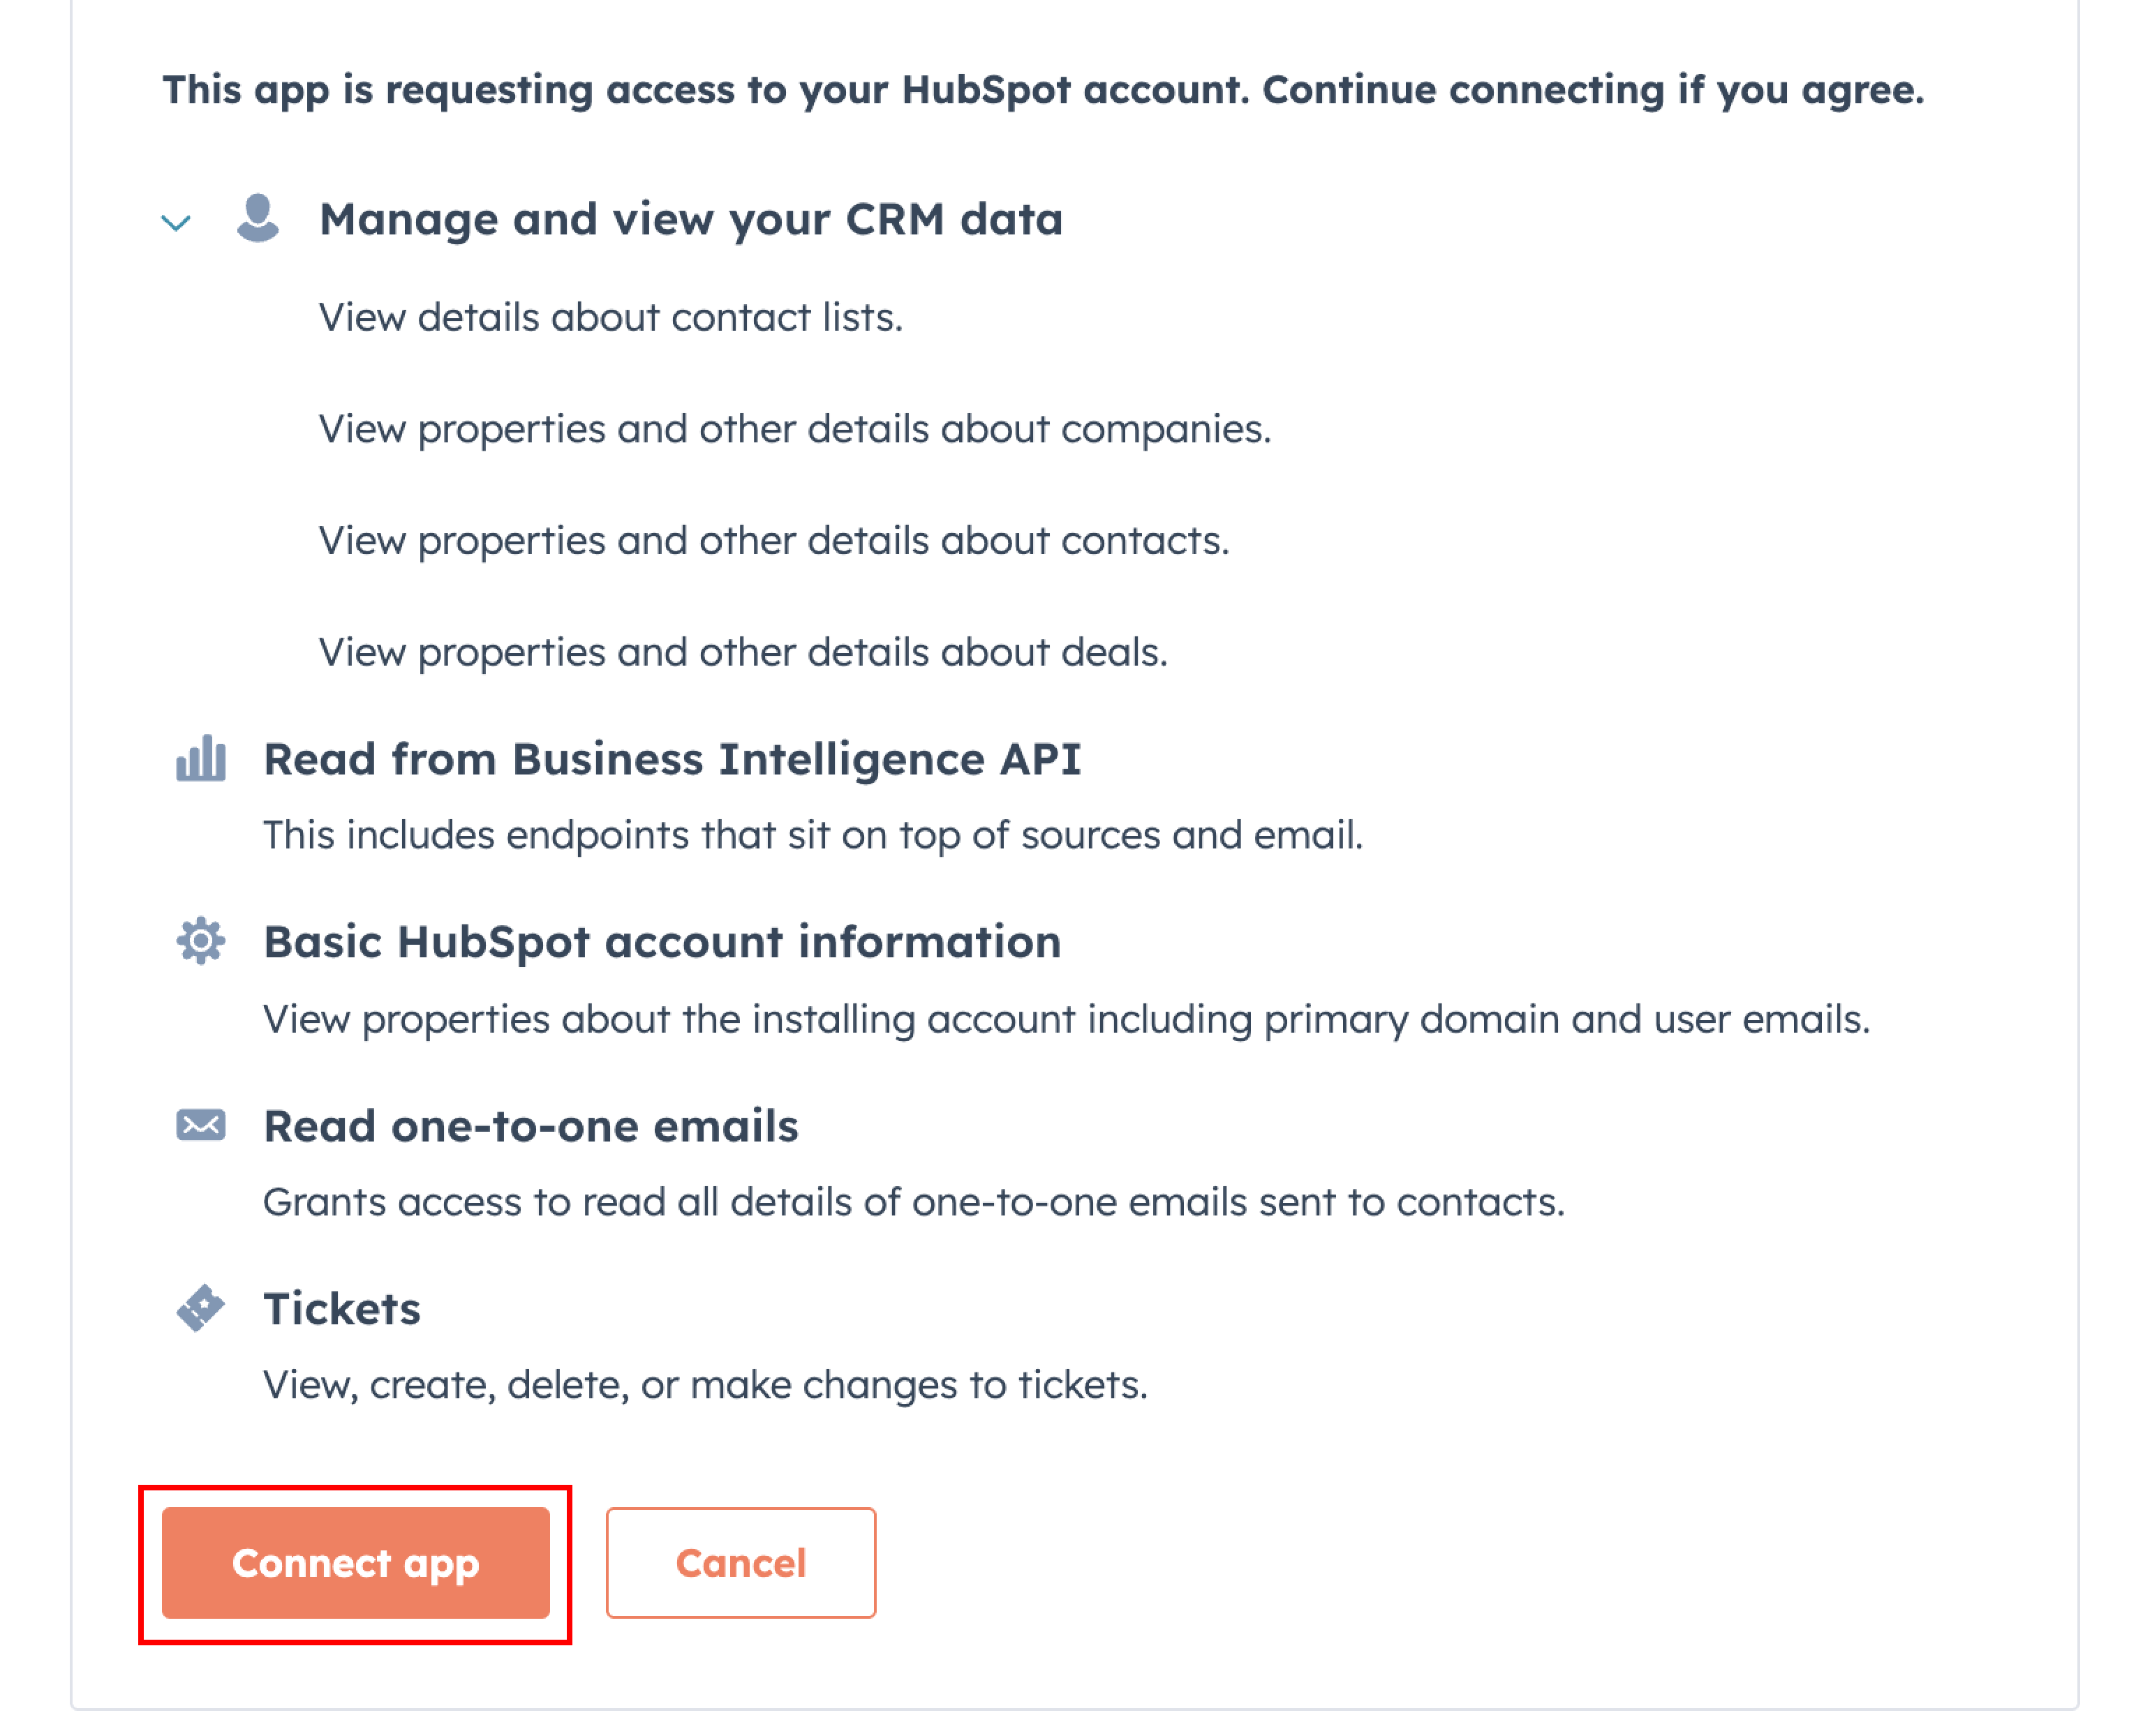Cancel the app connection
2136x1736 pixels.
pos(741,1563)
